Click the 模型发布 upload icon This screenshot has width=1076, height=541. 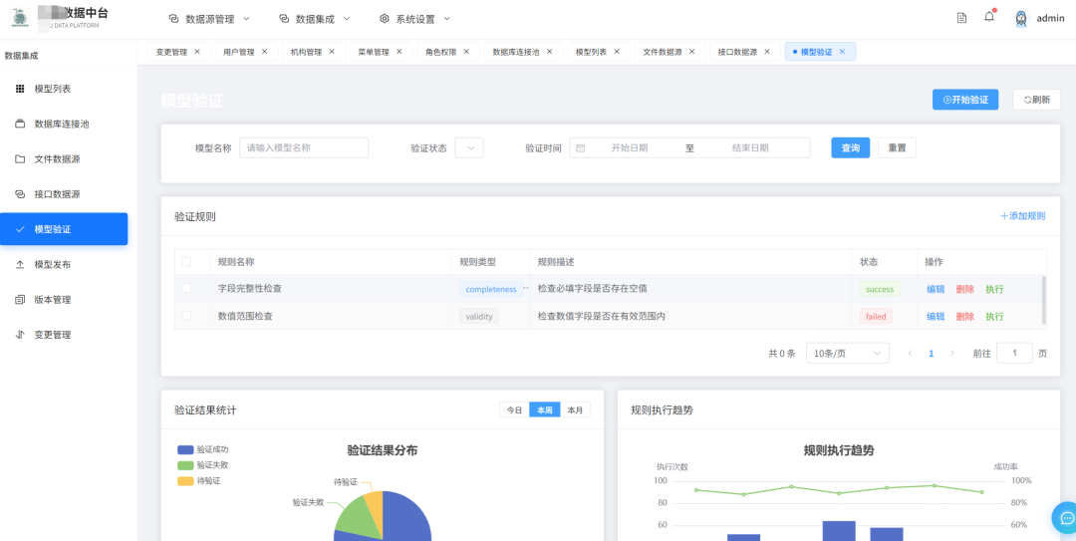pyautogui.click(x=20, y=264)
